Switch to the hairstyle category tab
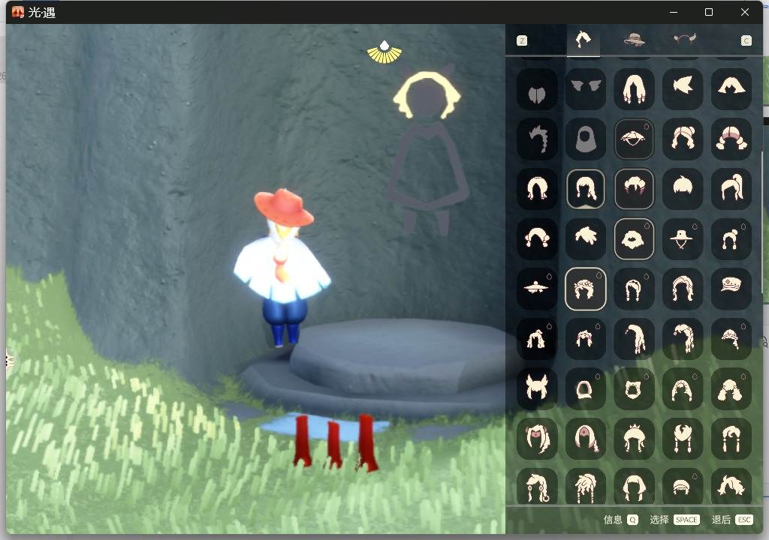 pyautogui.click(x=583, y=40)
